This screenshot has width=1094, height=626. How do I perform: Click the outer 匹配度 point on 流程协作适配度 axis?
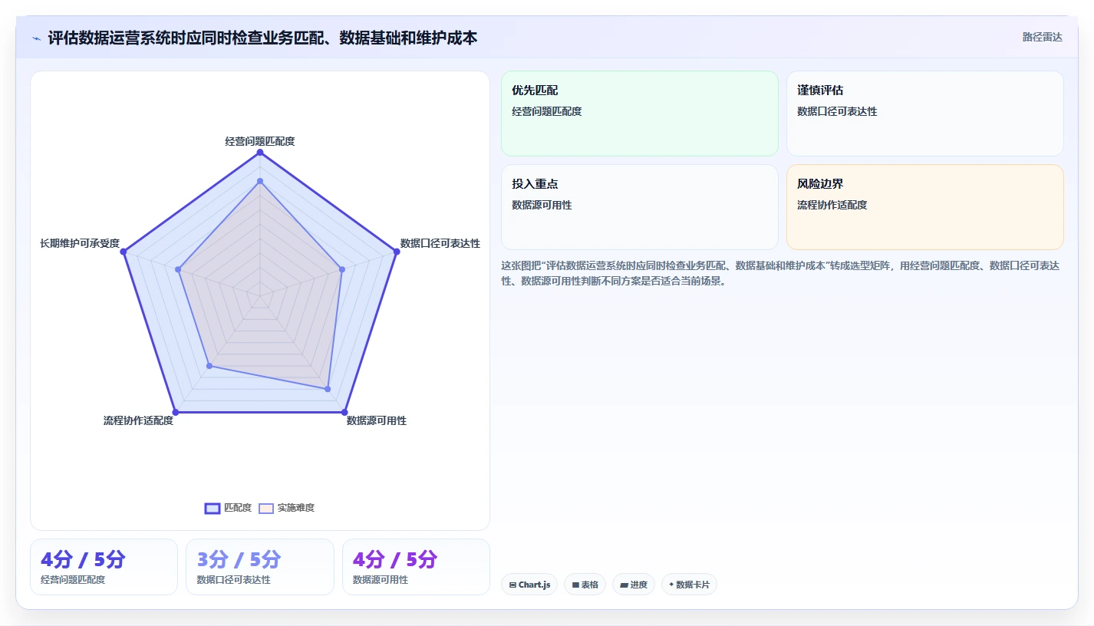pos(176,413)
